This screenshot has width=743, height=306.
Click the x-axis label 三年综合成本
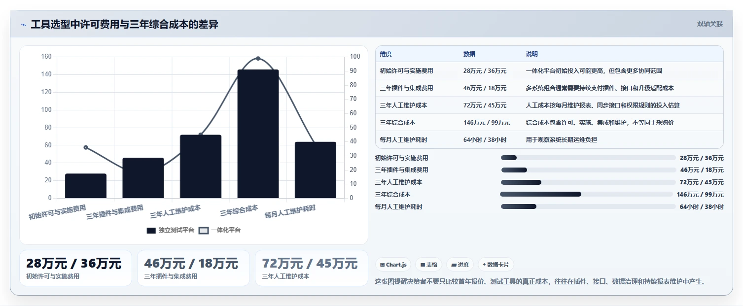(239, 211)
